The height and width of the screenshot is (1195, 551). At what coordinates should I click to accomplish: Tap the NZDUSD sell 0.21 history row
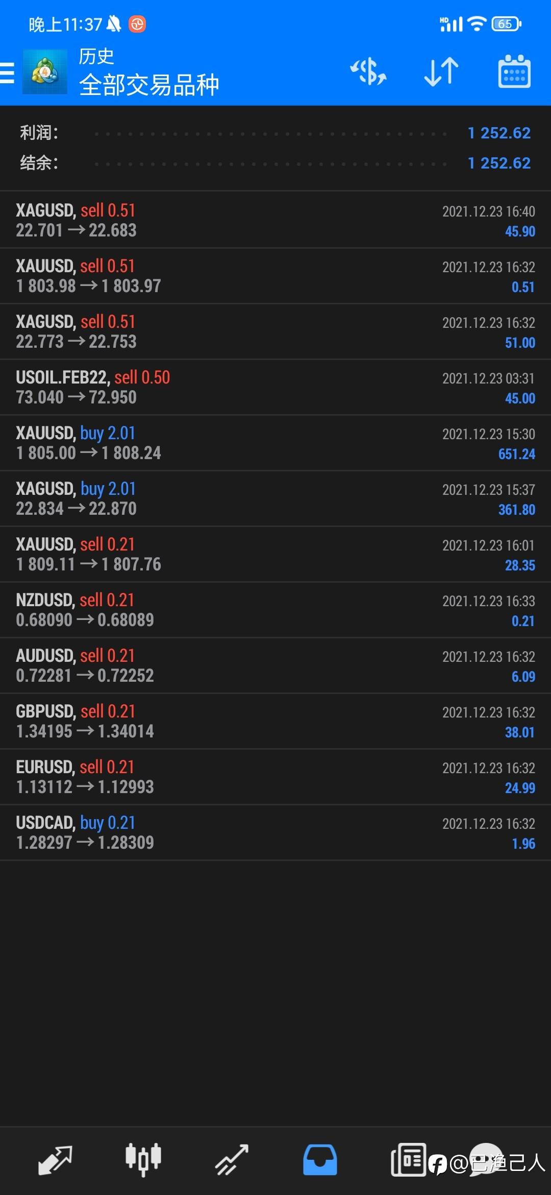pos(275,610)
